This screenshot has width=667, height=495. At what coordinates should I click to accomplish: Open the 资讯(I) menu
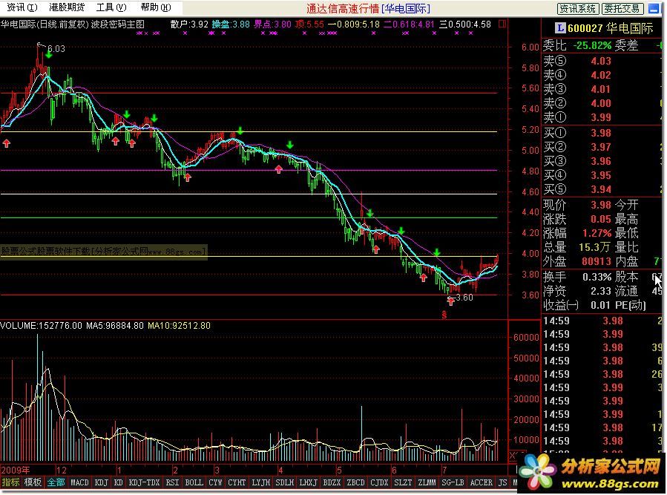coord(22,7)
